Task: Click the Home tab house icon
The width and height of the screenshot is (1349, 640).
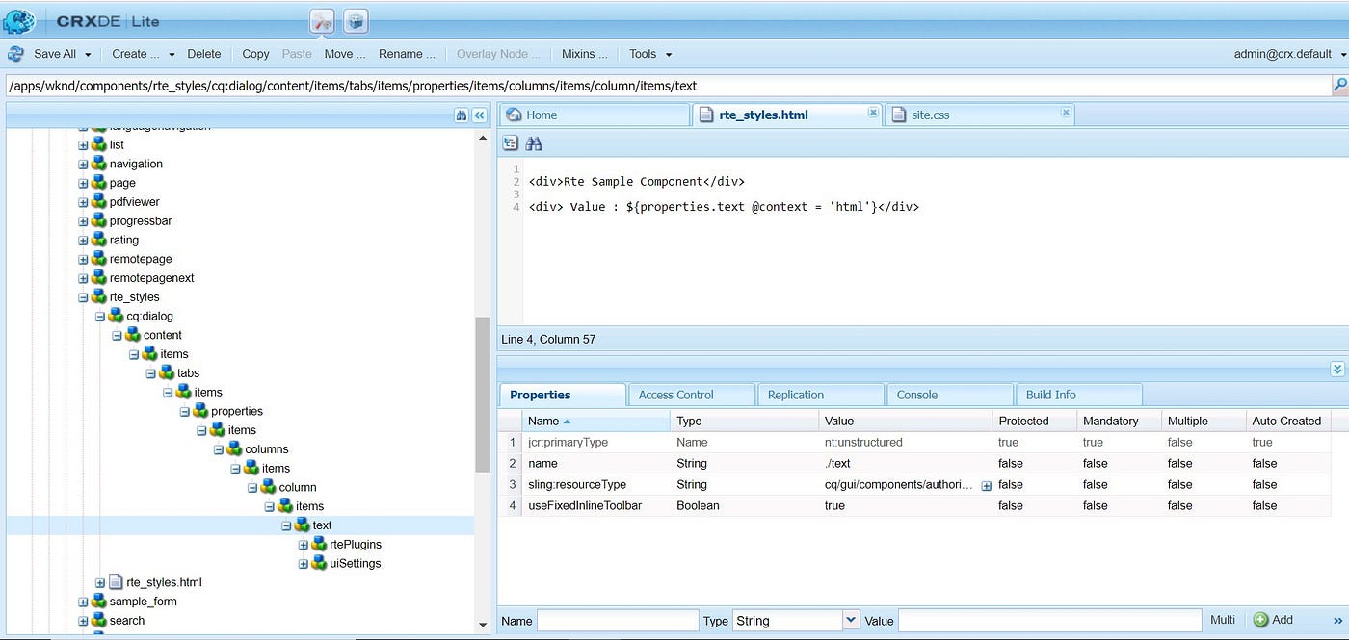Action: pyautogui.click(x=514, y=115)
